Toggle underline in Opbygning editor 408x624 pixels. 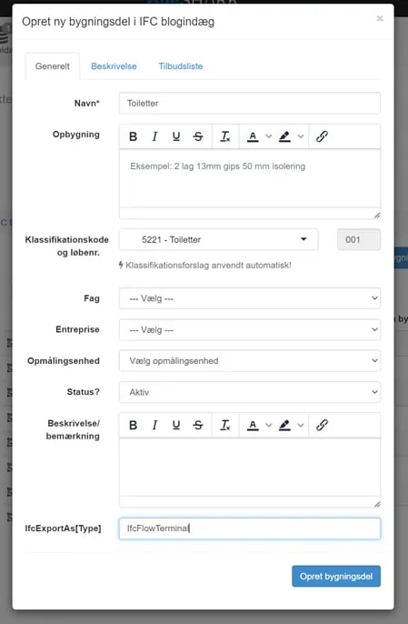click(176, 136)
